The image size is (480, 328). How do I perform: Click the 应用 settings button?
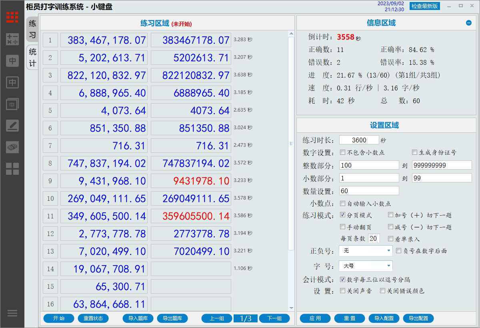coord(315,318)
